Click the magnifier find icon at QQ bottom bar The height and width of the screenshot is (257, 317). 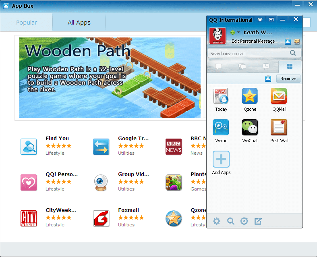pos(230,221)
